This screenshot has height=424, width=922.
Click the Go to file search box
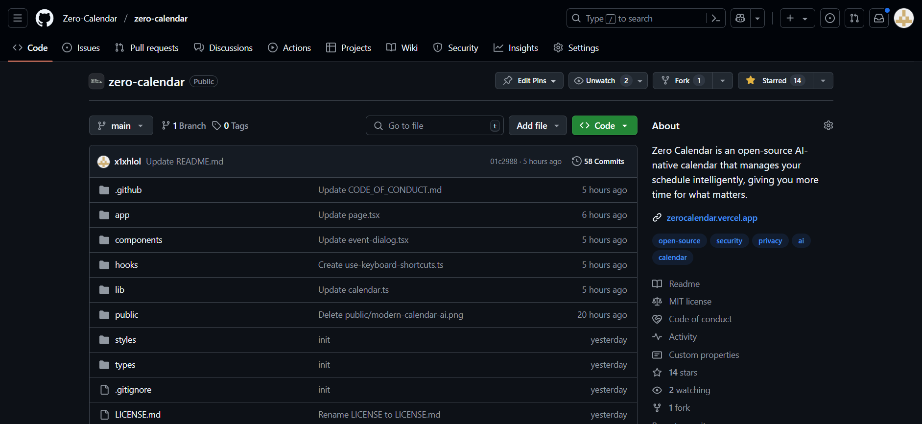[435, 125]
